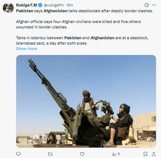Repost this tweet using the retweet icon
The width and height of the screenshot is (161, 158).
point(50,154)
